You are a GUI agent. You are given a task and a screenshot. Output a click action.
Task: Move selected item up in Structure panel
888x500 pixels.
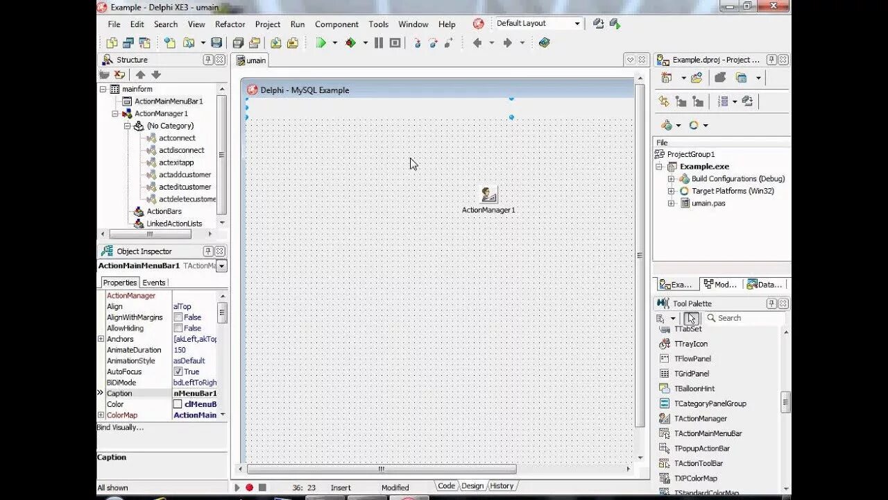(140, 75)
